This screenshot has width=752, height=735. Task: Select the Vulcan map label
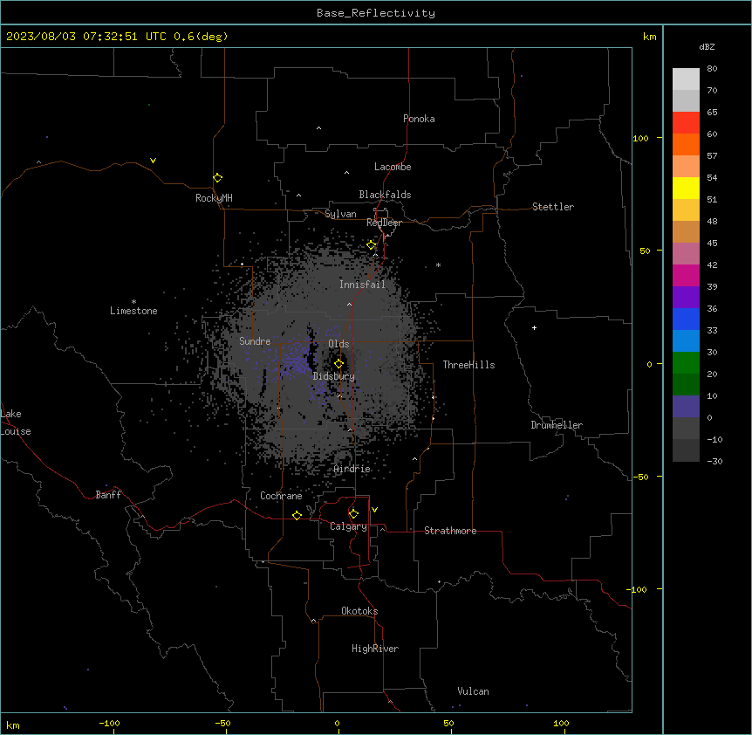click(473, 691)
